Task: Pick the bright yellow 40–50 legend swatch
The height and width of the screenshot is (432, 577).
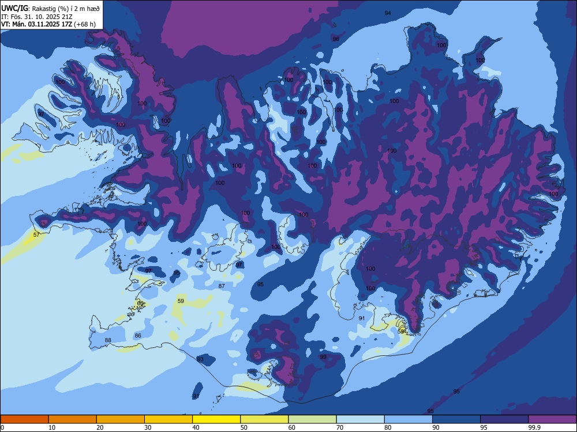Action: (x=216, y=419)
